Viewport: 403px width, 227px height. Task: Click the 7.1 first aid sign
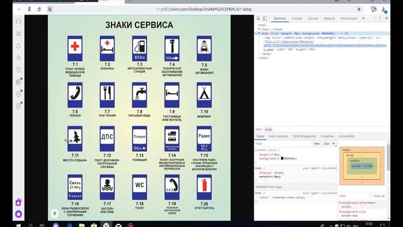(75, 49)
